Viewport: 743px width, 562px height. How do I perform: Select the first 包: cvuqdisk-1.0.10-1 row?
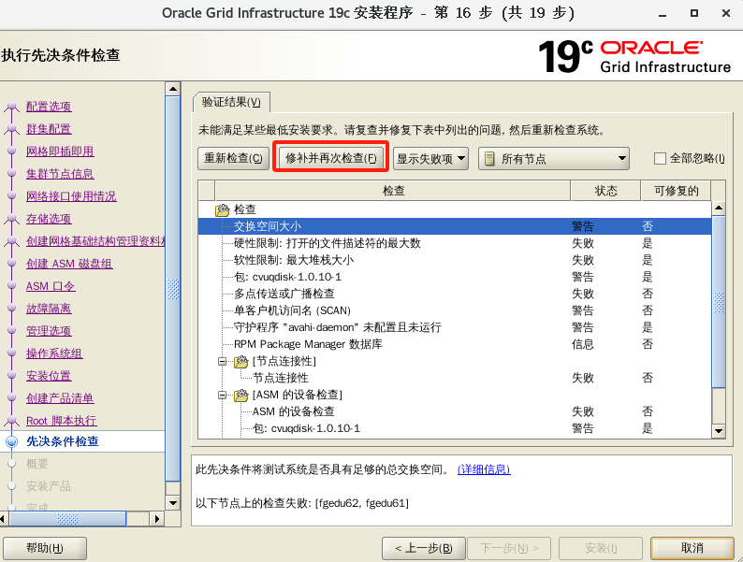point(455,277)
